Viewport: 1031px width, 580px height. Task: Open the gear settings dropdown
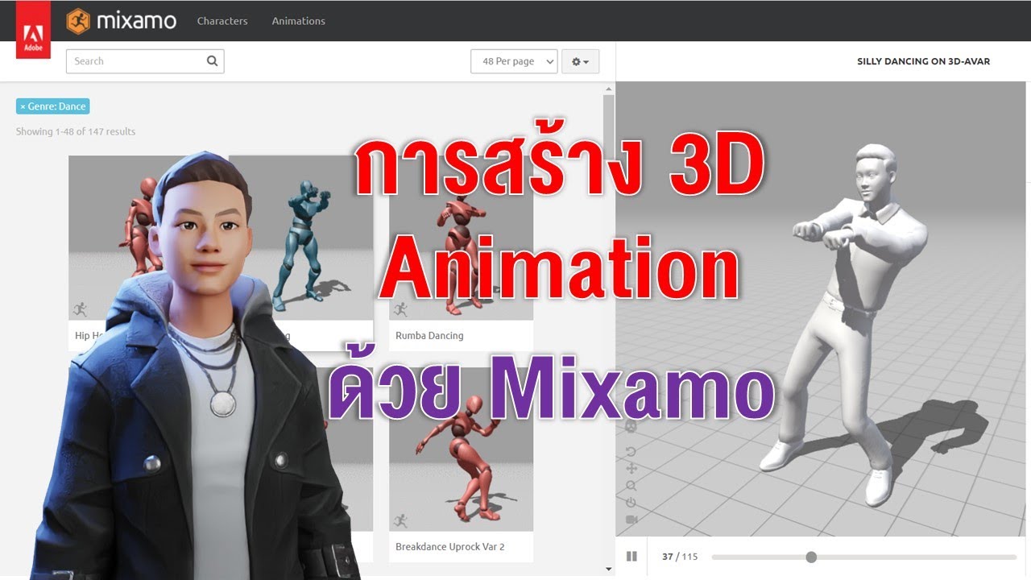[580, 61]
